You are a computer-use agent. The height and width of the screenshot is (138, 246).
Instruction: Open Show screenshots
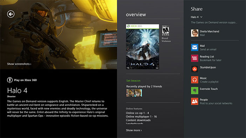pyautogui.click(x=19, y=64)
